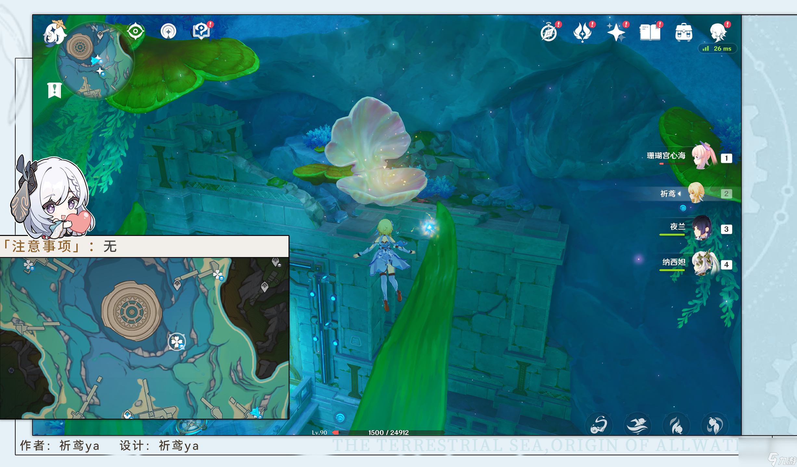Open the adventure compass events icon
Screen dimensions: 797x467
549,33
